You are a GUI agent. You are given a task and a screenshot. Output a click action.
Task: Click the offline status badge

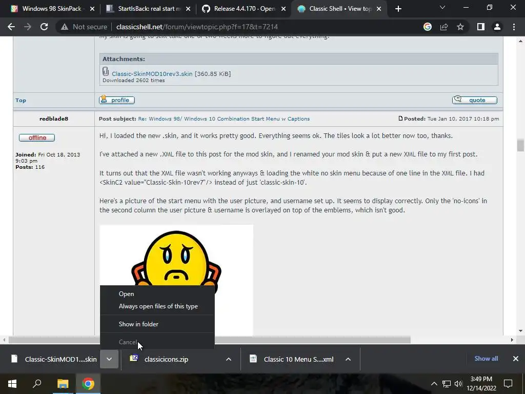(x=37, y=137)
